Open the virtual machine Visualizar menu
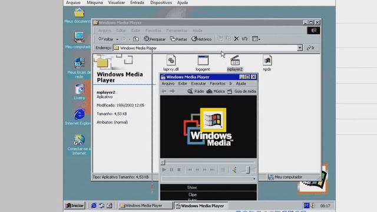This screenshot has height=212, width=377. click(117, 2)
